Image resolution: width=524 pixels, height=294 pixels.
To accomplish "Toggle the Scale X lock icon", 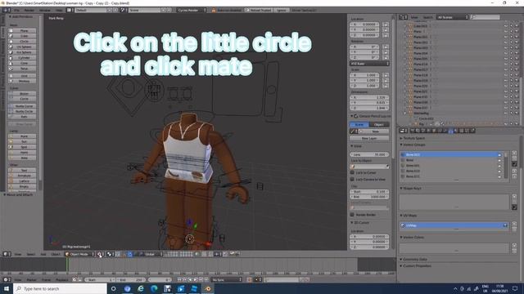I will 386,75.
